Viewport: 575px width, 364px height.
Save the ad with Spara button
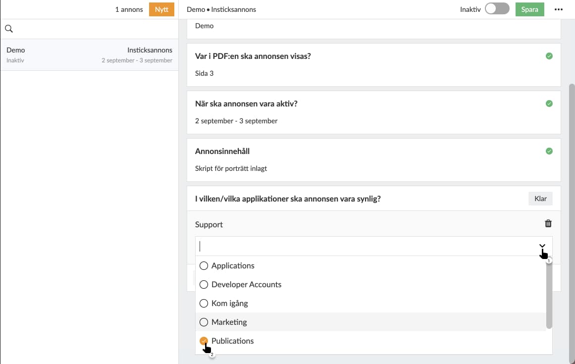pos(529,9)
